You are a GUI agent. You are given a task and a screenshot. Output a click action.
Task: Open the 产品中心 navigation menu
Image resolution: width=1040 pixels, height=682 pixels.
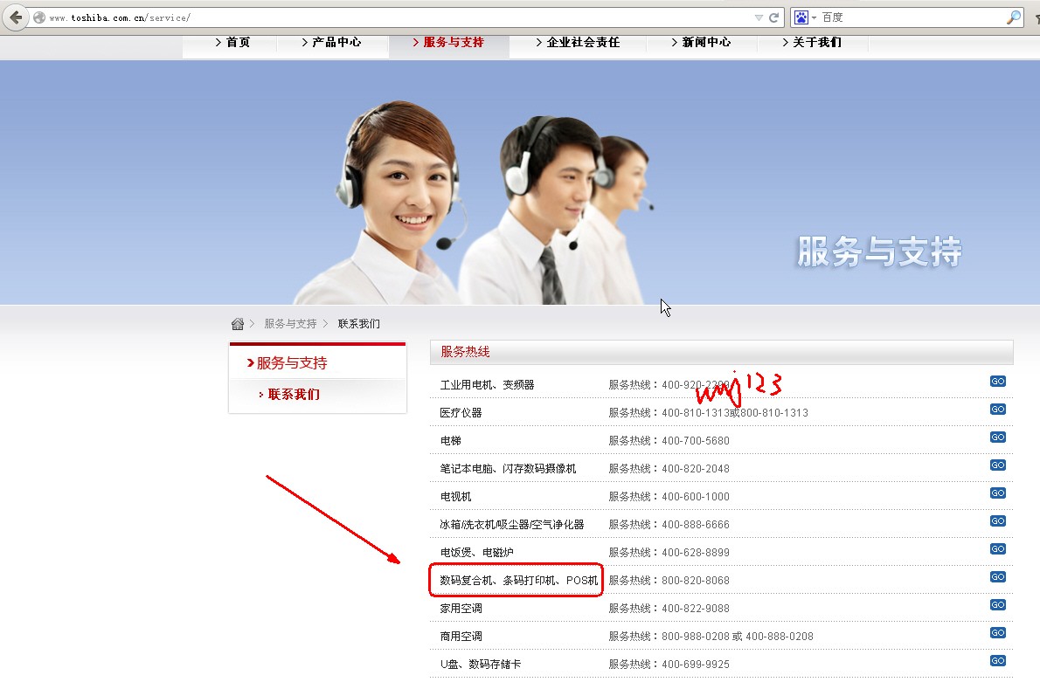coord(331,42)
